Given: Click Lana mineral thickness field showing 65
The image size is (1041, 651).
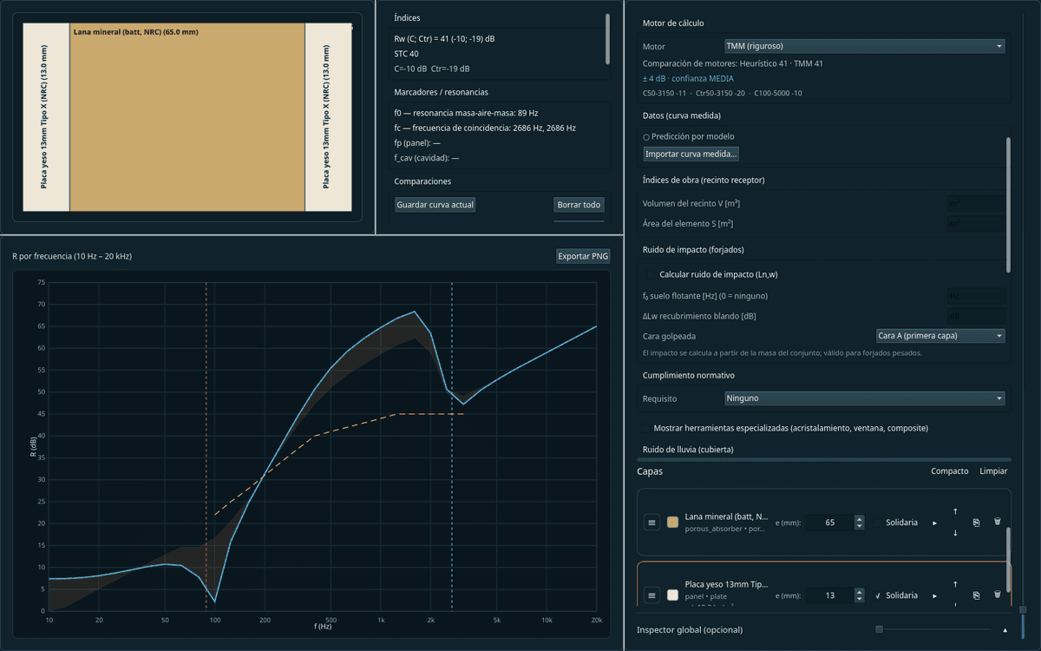Looking at the screenshot, I should (829, 523).
